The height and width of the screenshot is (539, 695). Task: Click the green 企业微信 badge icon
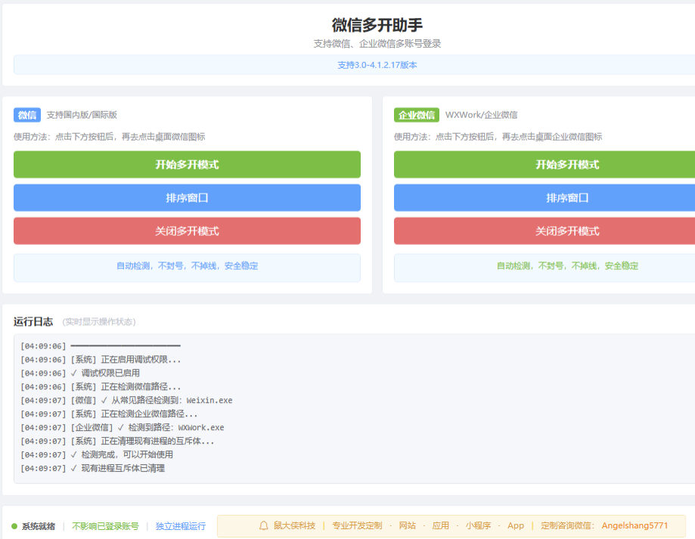[x=415, y=115]
